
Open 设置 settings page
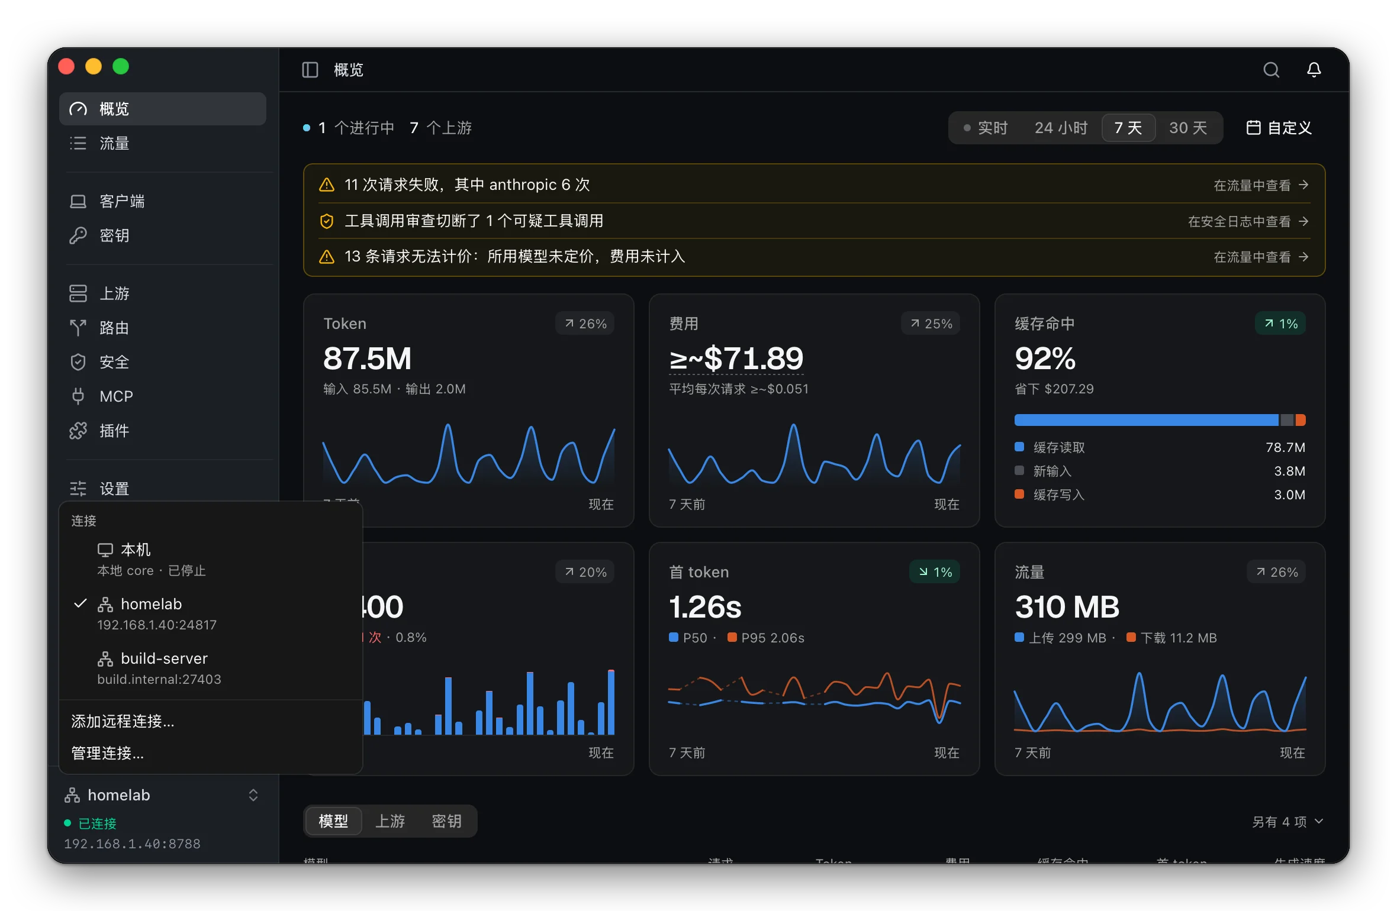(163, 489)
